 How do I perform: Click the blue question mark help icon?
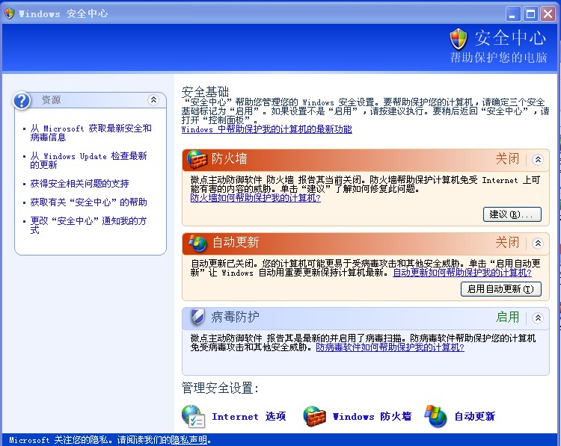[x=22, y=100]
